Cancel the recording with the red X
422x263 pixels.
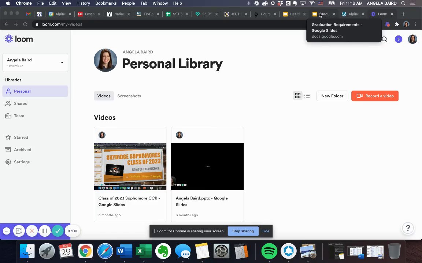(32, 231)
